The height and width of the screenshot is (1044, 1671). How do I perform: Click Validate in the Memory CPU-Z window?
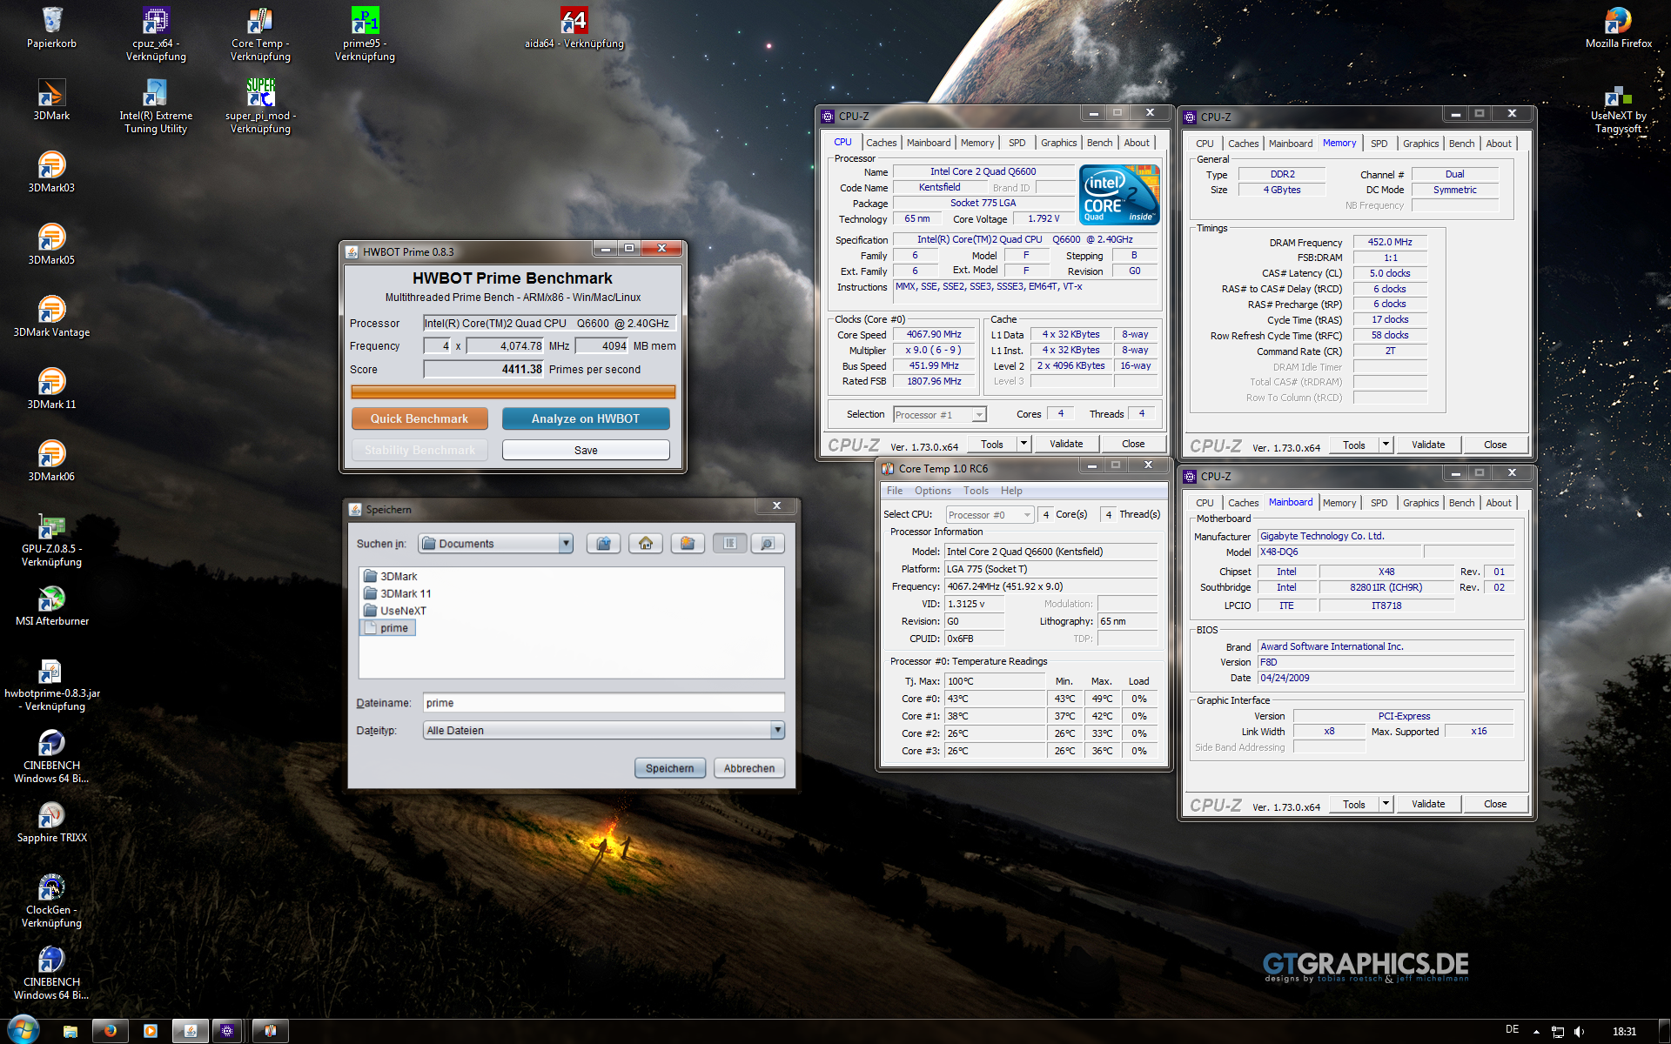tap(1427, 445)
